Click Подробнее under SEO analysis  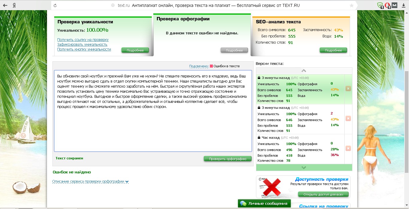coord(333,50)
